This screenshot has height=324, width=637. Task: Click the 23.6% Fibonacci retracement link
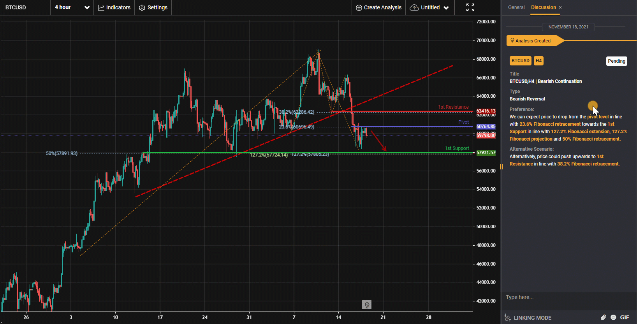(550, 124)
